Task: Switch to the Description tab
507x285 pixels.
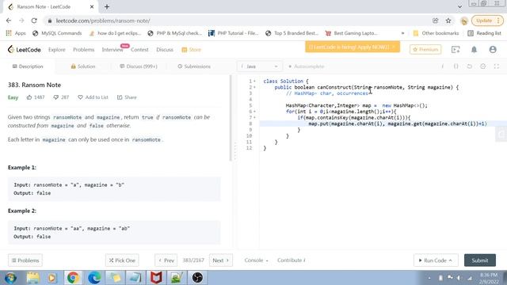Action: (x=28, y=66)
